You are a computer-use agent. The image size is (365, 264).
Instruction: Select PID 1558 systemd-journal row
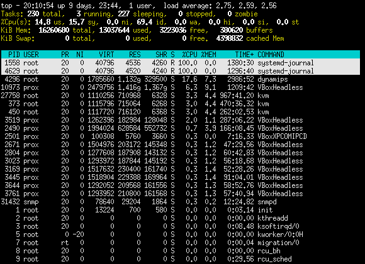pos(181,63)
